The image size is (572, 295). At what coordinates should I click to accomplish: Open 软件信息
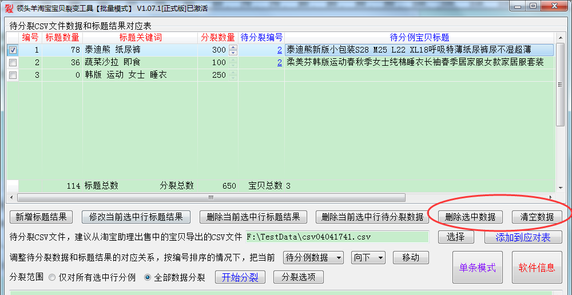[x=537, y=268]
